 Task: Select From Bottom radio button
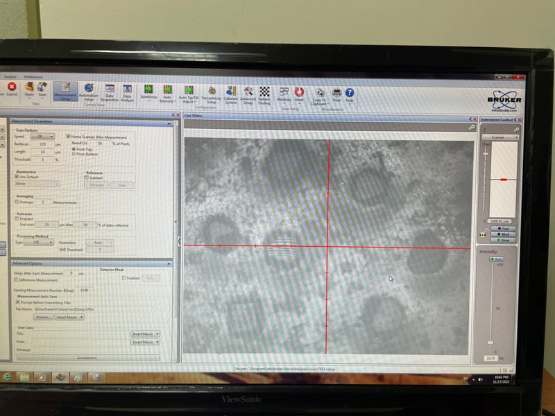[x=74, y=154]
